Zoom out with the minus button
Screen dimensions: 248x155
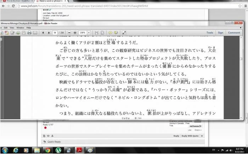tap(69, 33)
